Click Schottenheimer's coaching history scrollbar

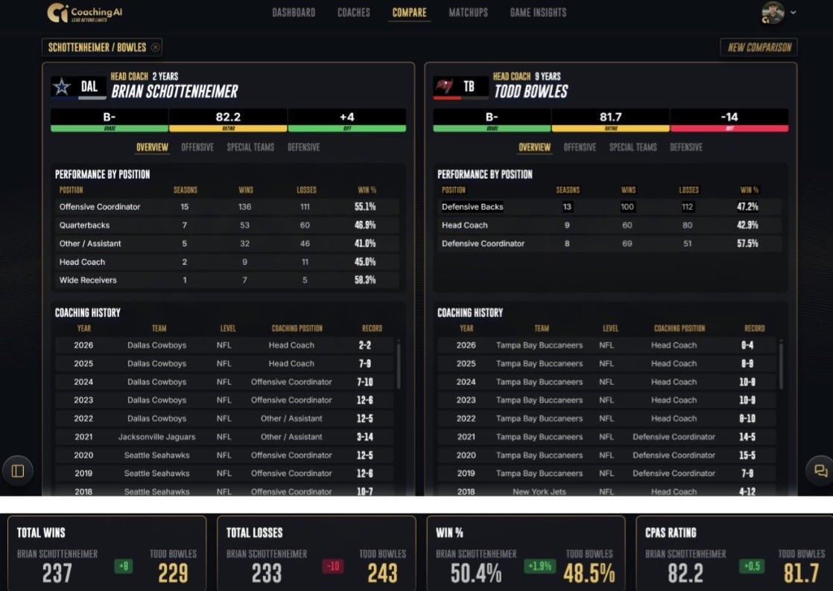pyautogui.click(x=399, y=365)
